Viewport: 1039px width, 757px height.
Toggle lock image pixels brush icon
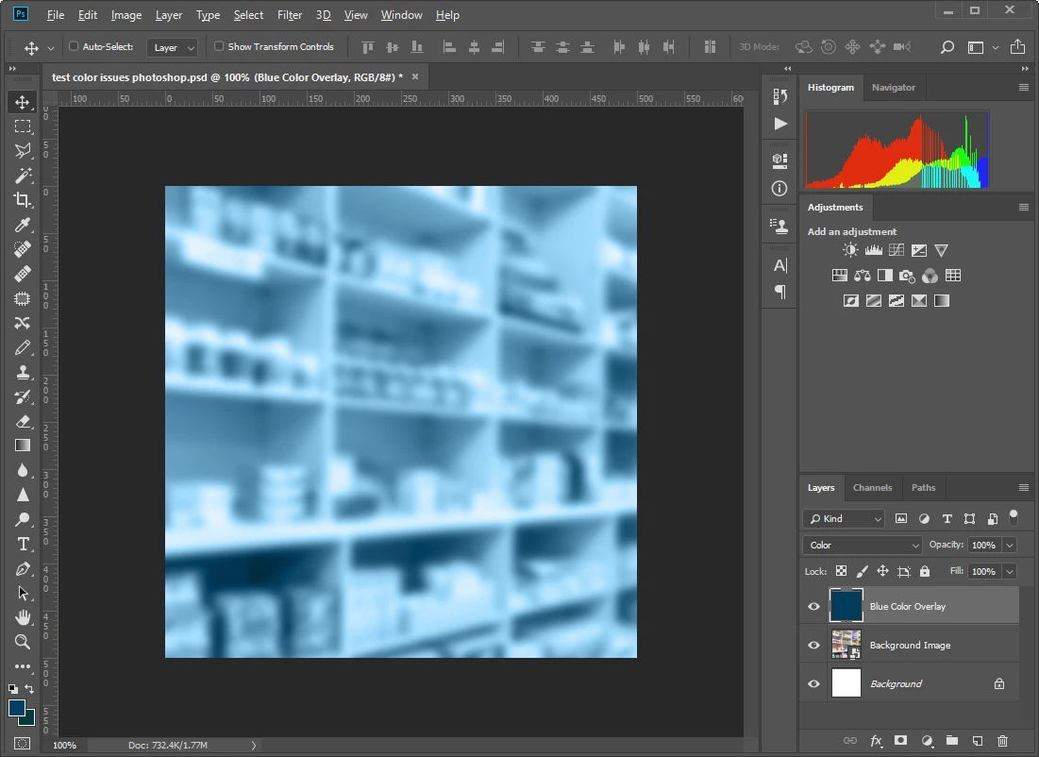point(863,571)
